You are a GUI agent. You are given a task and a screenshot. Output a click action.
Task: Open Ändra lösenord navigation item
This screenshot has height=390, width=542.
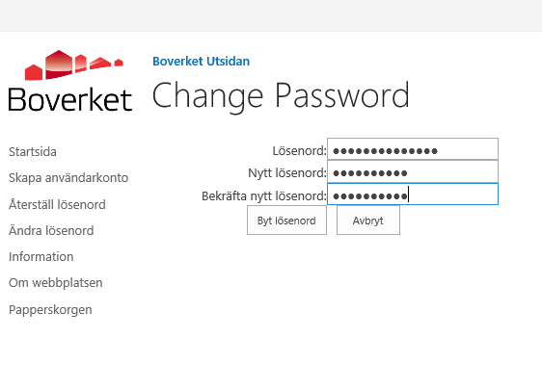51,230
